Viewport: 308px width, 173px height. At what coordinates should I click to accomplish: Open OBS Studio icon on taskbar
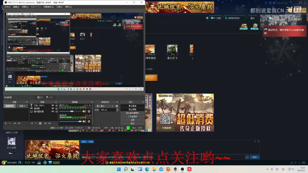coord(182,169)
